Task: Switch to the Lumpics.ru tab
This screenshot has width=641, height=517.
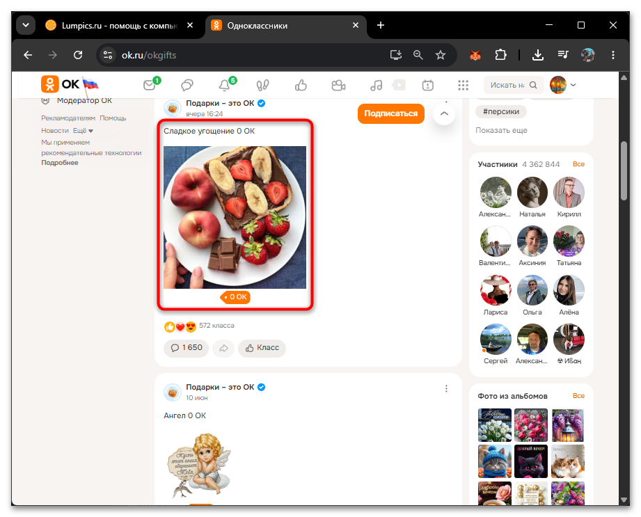Action: pos(119,25)
